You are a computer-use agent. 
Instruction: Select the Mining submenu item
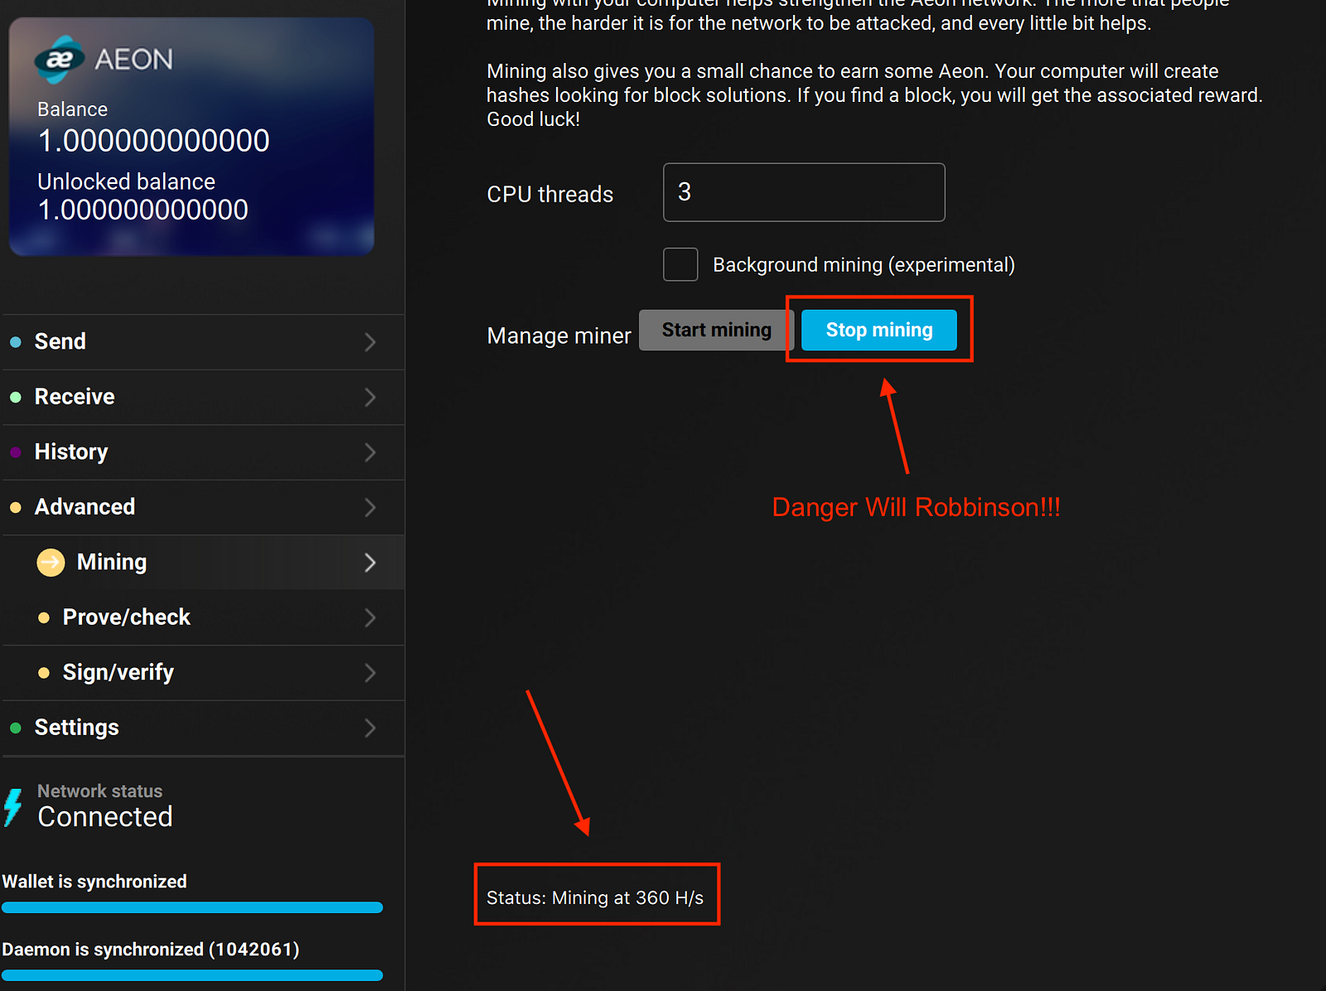pyautogui.click(x=203, y=563)
